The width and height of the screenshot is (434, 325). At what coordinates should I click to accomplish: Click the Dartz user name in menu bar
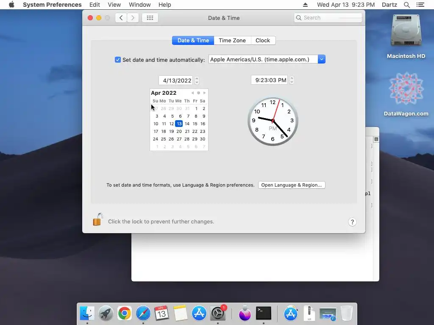[389, 5]
